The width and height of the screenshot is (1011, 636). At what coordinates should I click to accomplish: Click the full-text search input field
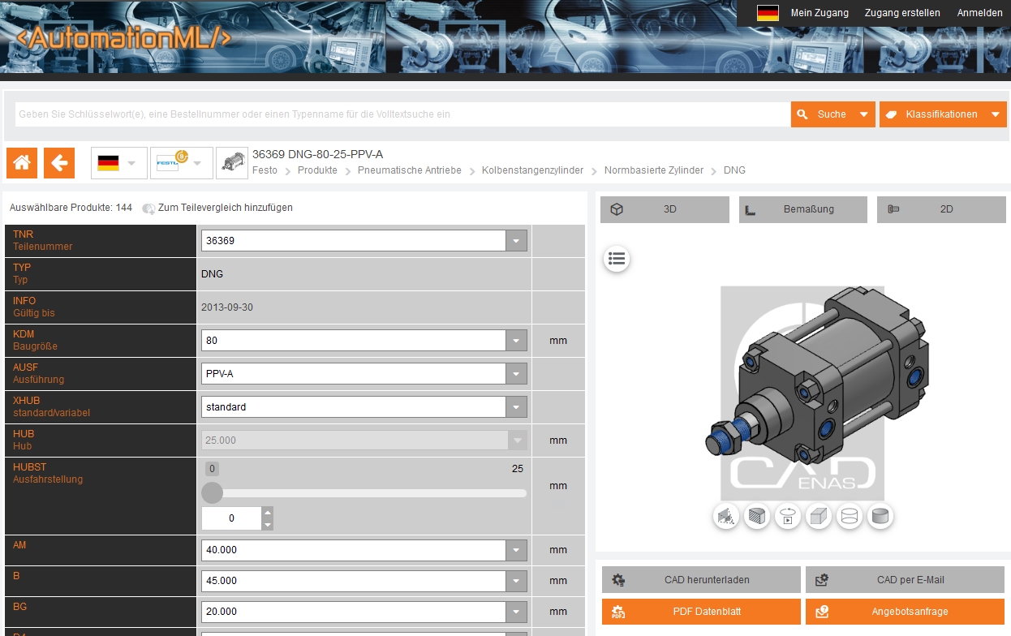(402, 114)
